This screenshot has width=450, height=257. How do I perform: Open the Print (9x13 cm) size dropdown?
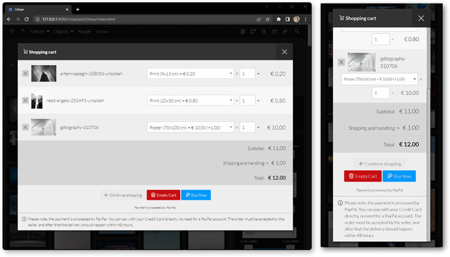pyautogui.click(x=190, y=73)
